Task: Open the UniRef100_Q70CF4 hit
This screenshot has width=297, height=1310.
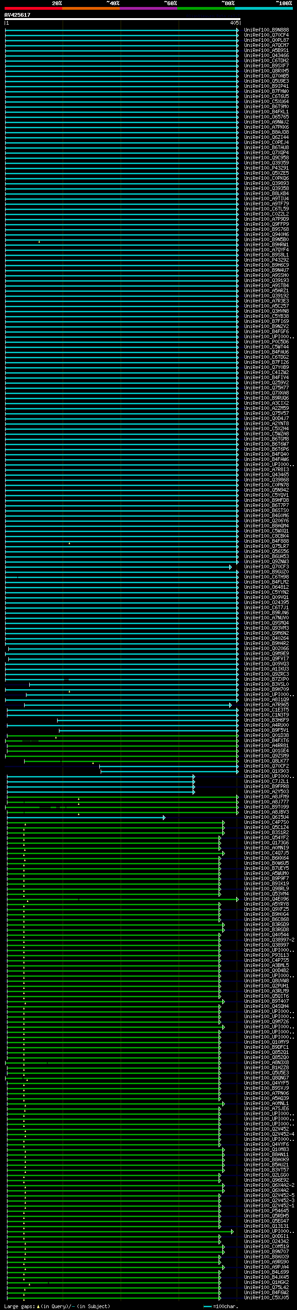Action: click(266, 35)
